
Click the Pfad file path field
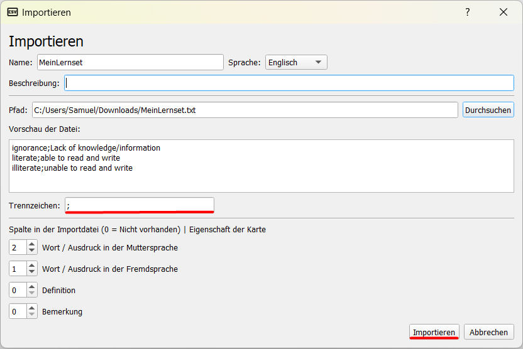[x=245, y=110]
